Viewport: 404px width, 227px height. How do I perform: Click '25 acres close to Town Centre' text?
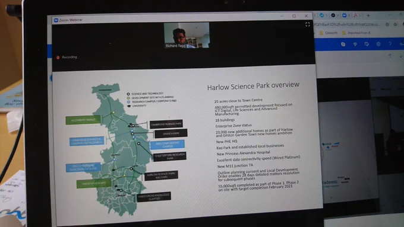coord(238,101)
